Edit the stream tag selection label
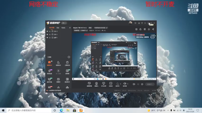Screen dimensions: 202x113 click(100, 28)
